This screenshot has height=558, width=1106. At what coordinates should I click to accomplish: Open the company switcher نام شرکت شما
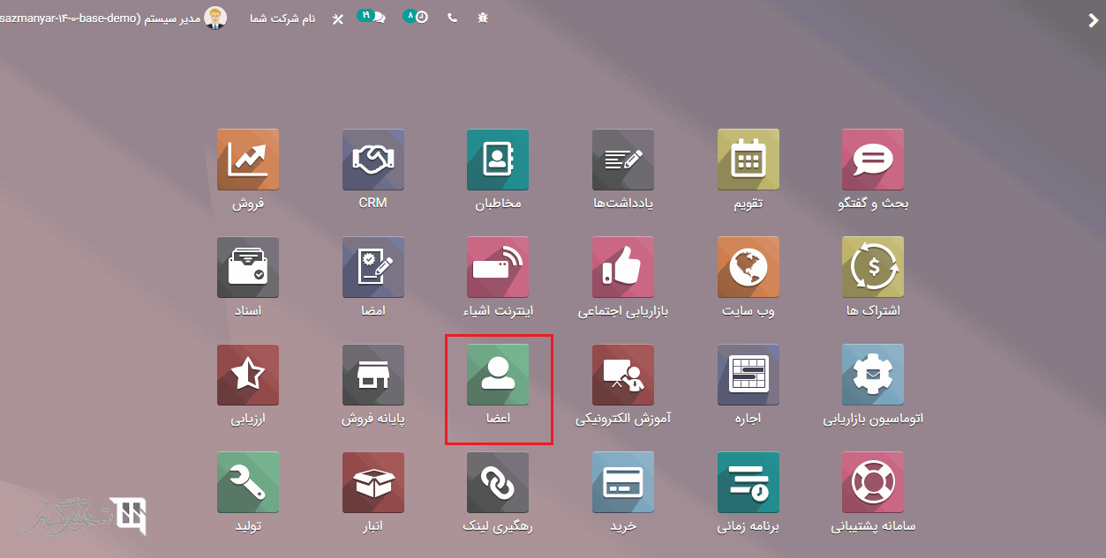pyautogui.click(x=282, y=18)
